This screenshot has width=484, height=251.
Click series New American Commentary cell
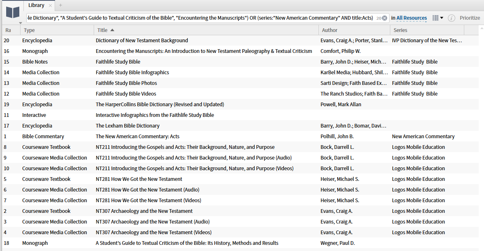[423, 137]
